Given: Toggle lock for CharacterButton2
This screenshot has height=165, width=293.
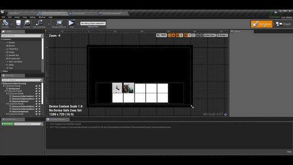Looking at the screenshot, I should [37, 111].
